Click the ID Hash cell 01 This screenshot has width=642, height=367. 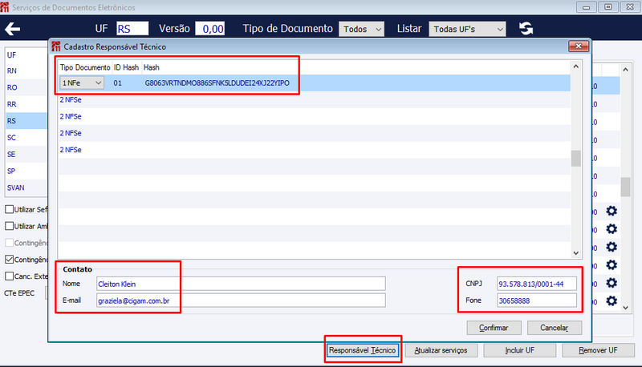(x=118, y=83)
